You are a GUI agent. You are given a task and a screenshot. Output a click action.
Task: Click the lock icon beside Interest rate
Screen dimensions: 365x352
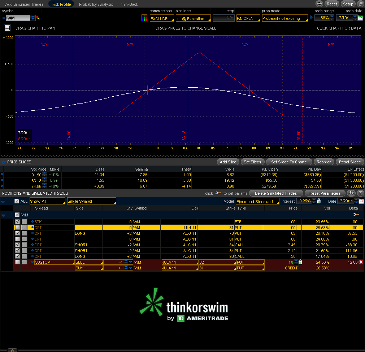point(319,201)
